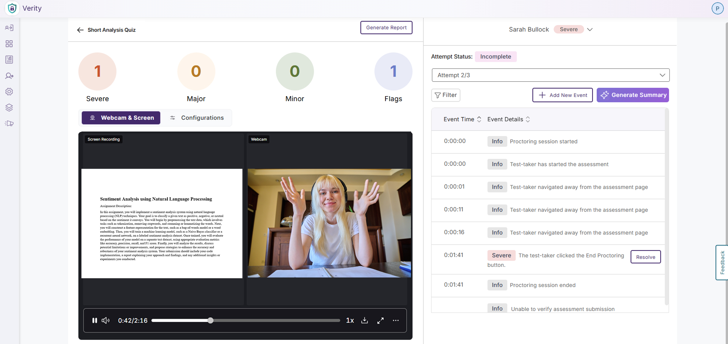This screenshot has height=344, width=728.
Task: Open the user profile avatar P
Action: (717, 8)
